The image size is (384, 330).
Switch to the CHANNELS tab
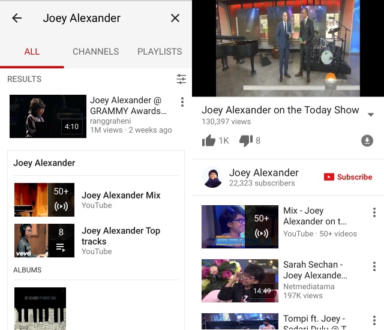click(96, 52)
